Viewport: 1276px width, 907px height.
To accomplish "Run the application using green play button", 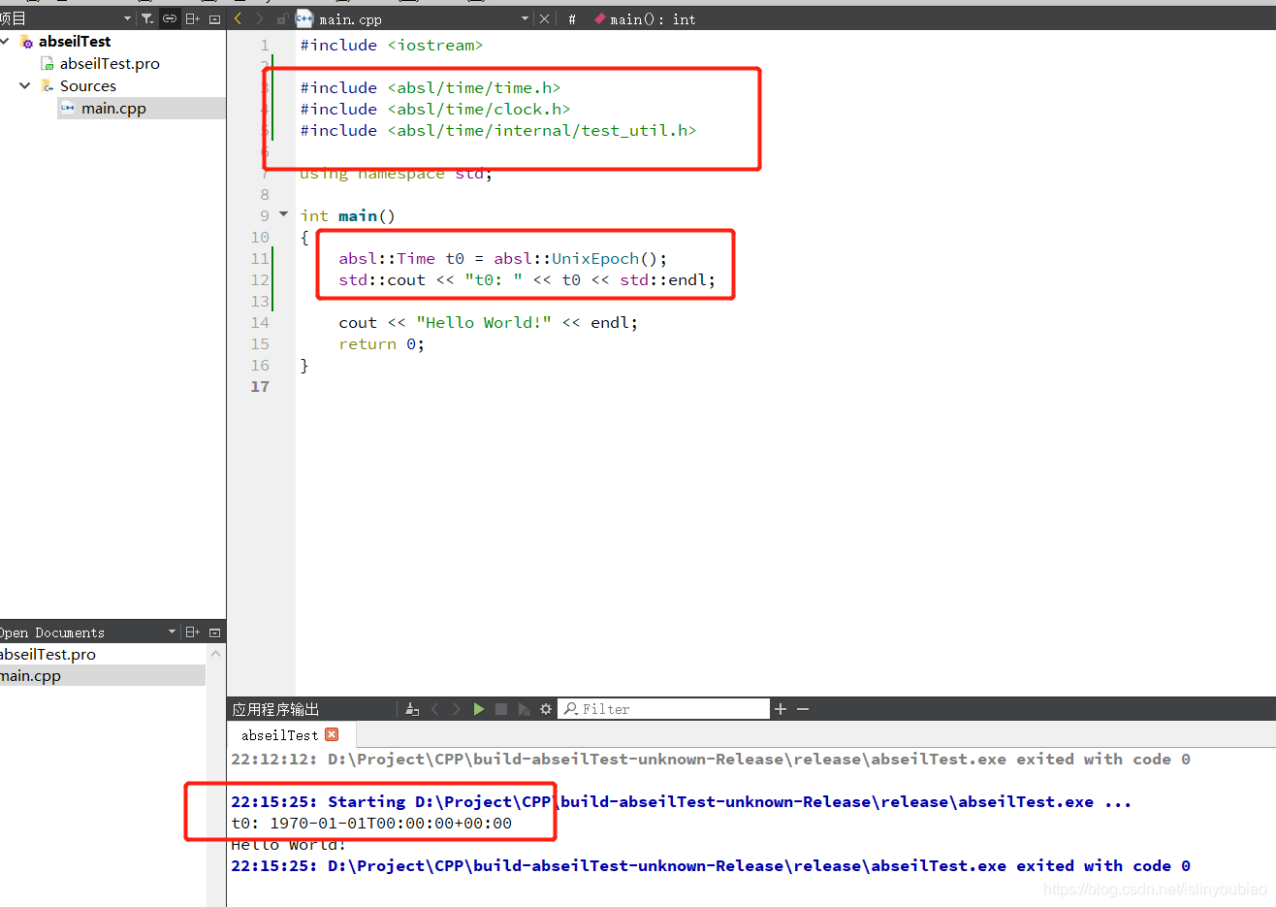I will pos(479,709).
